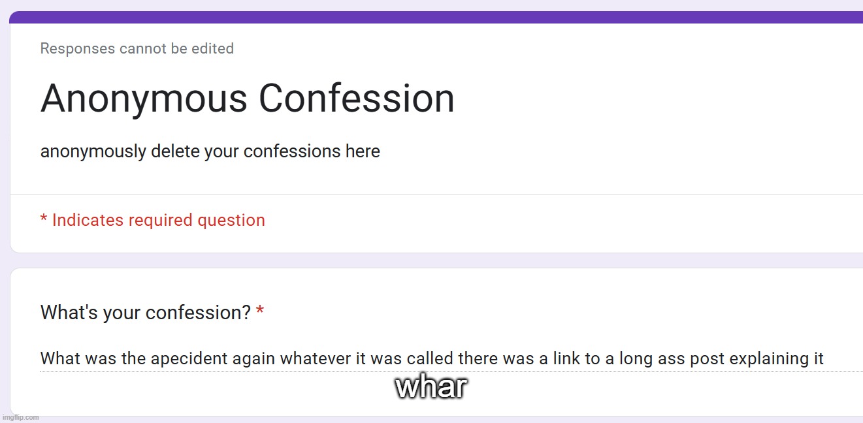Image resolution: width=863 pixels, height=423 pixels.
Task: Click the word "Confession" in the title
Action: (356, 99)
